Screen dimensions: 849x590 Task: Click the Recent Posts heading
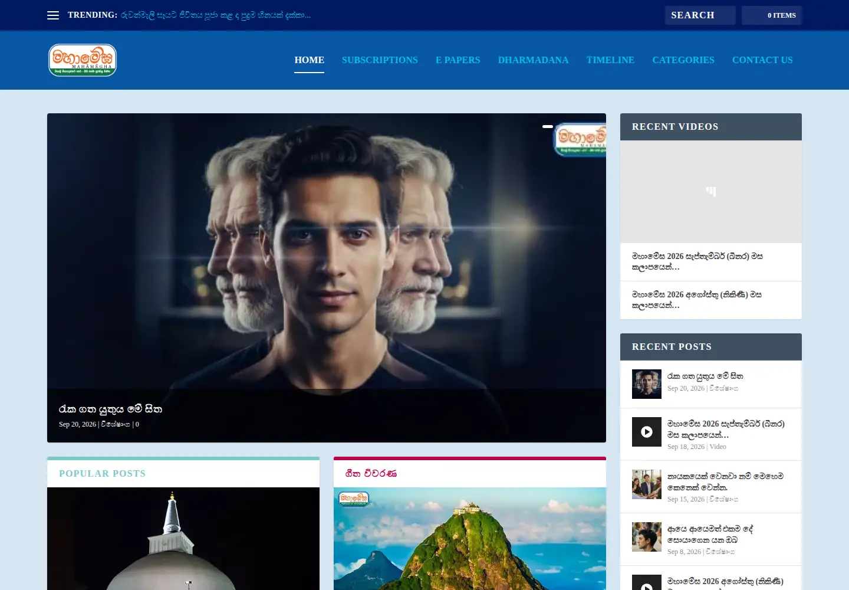click(672, 347)
